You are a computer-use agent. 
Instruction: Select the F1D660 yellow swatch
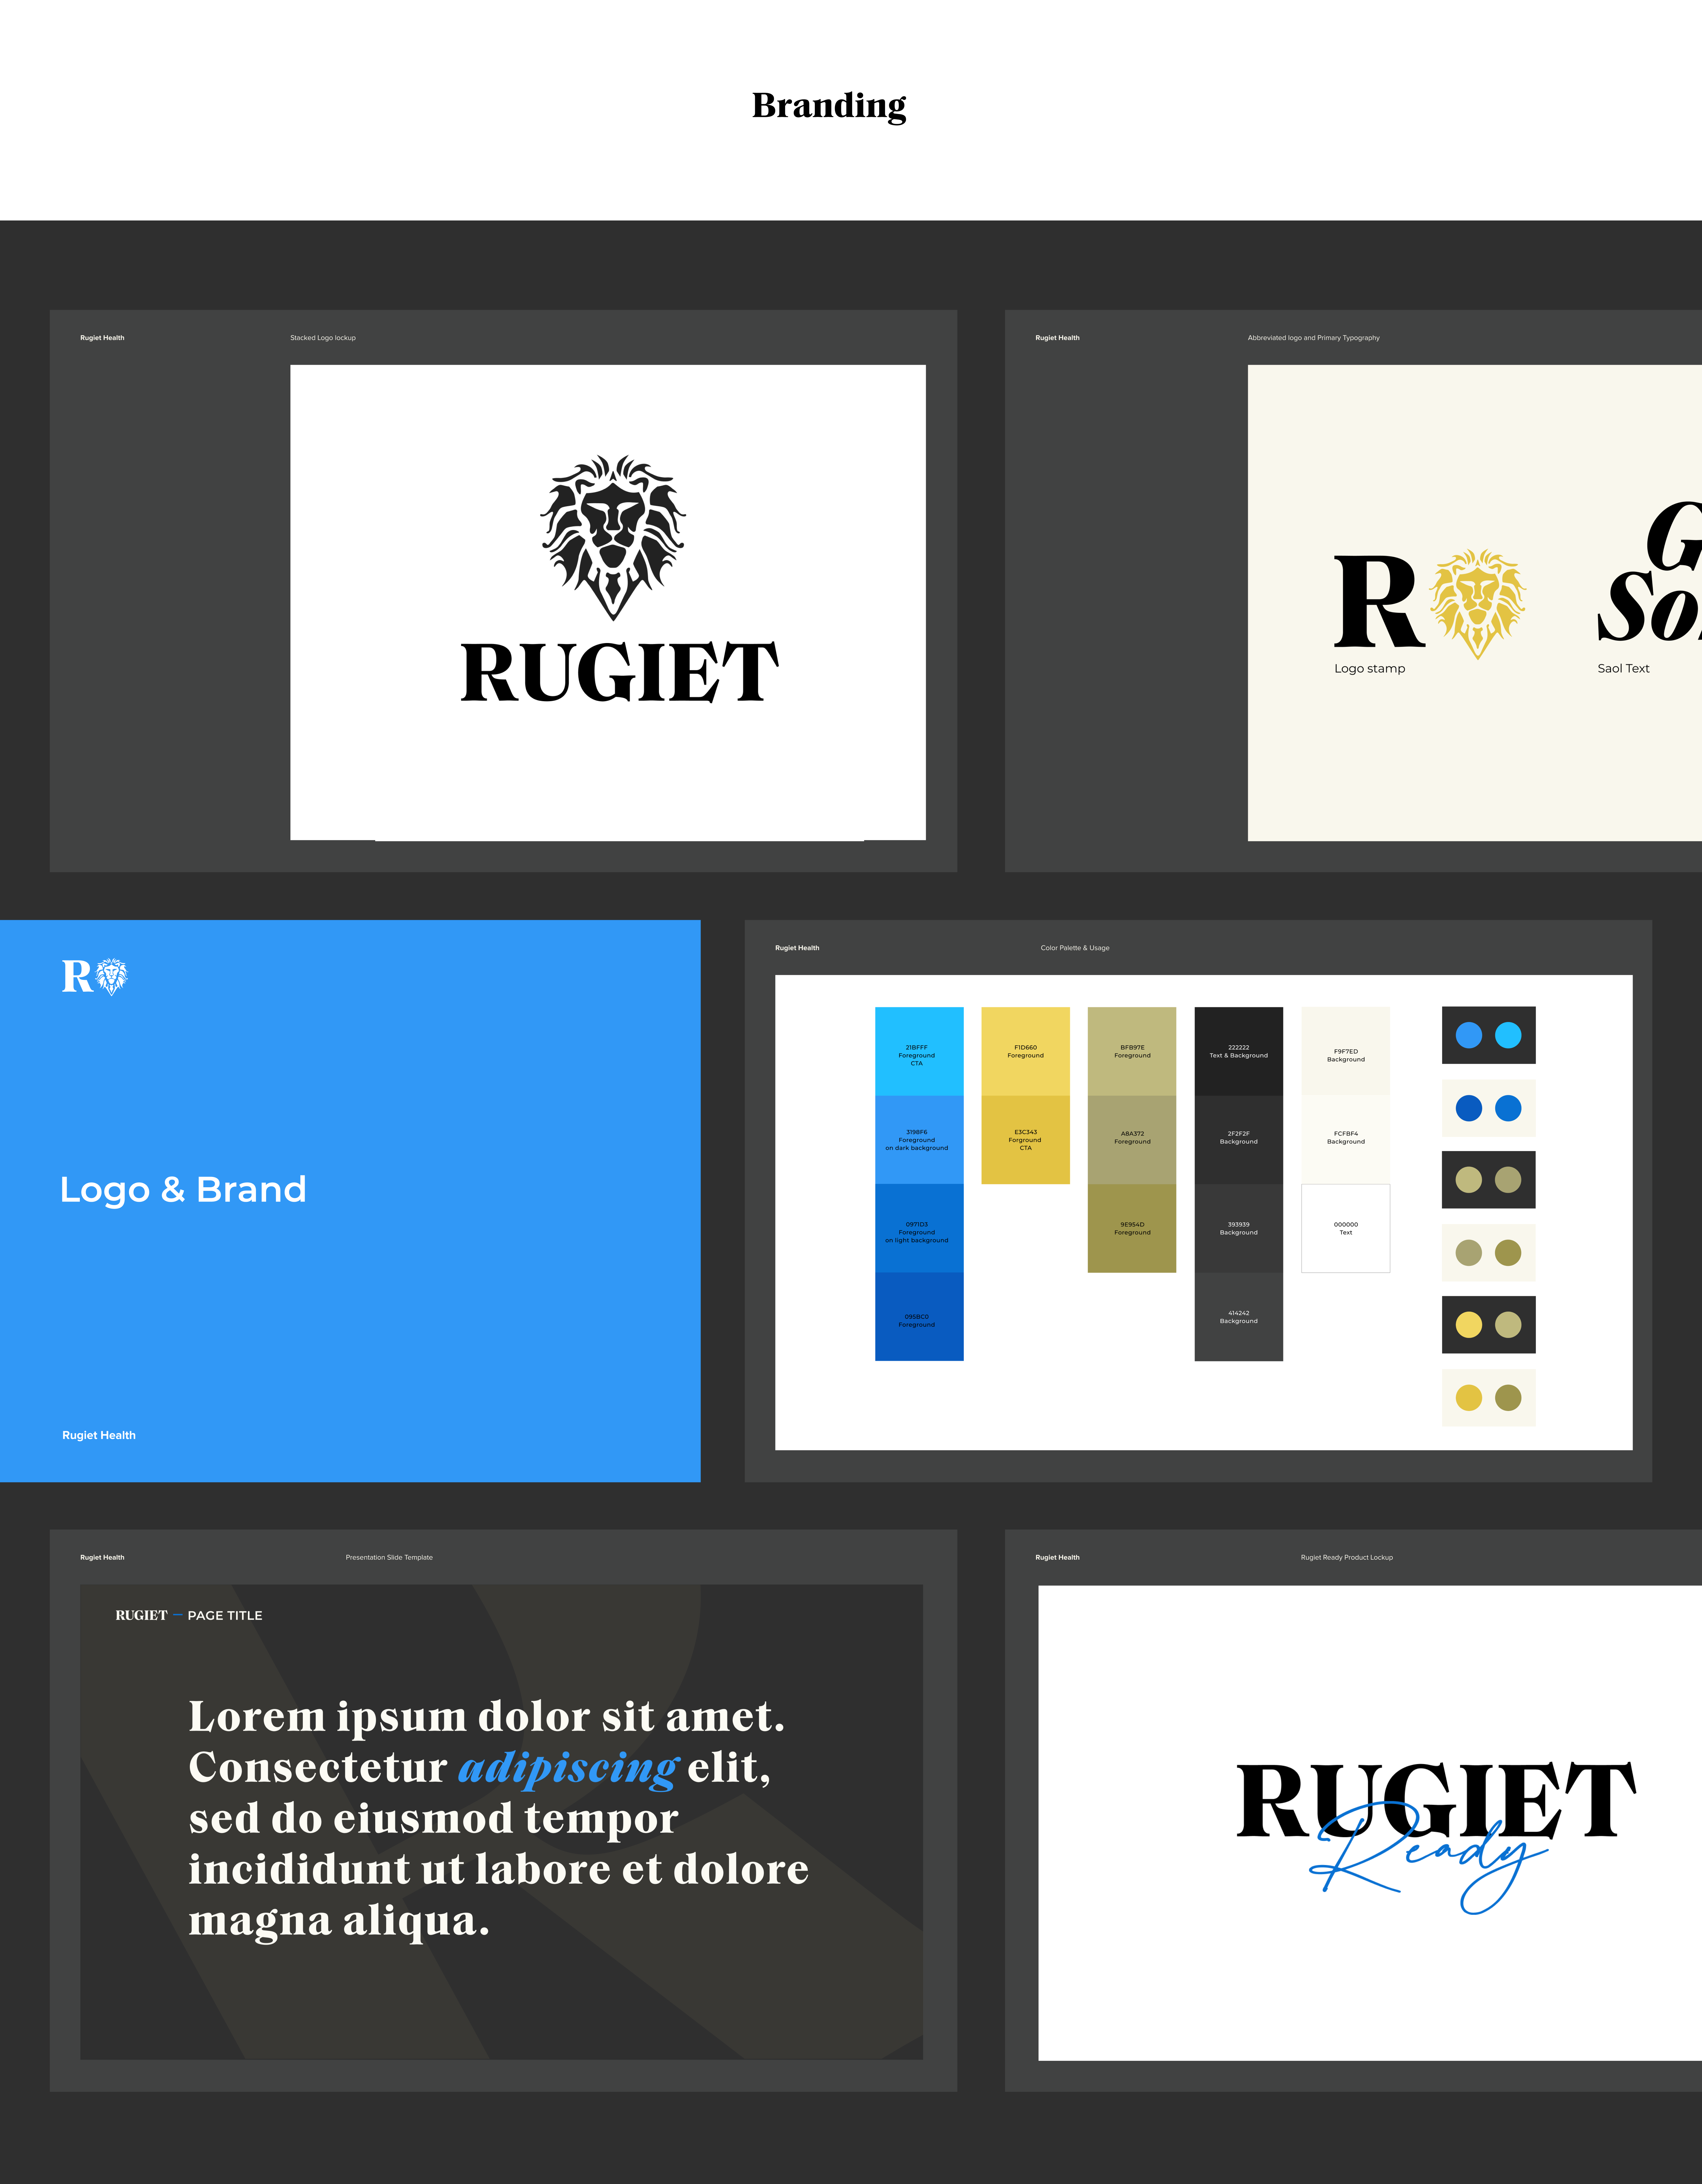(x=1025, y=1051)
